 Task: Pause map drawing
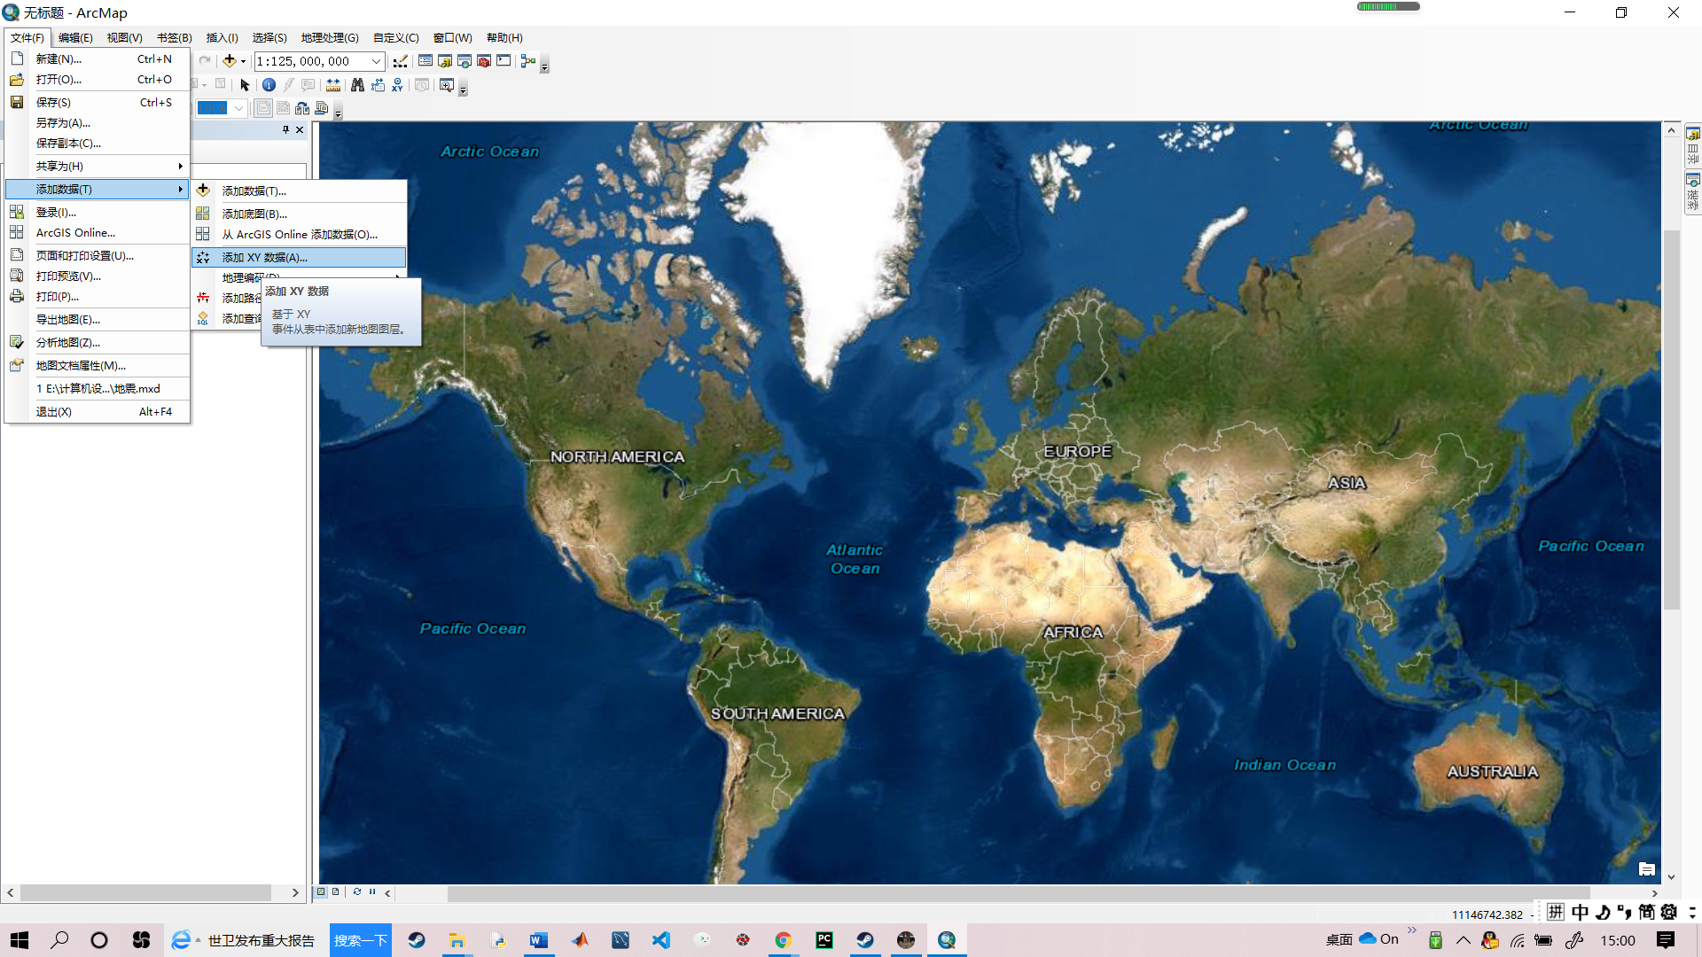pos(372,892)
